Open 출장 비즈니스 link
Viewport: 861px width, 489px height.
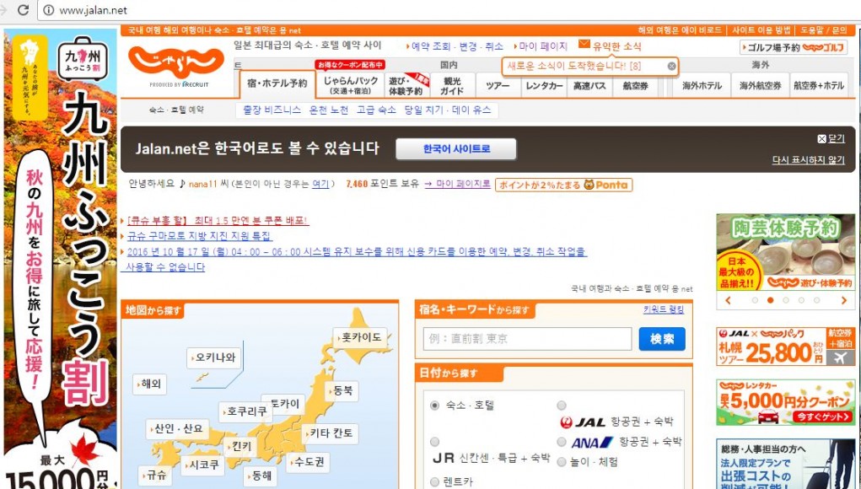tap(272, 110)
